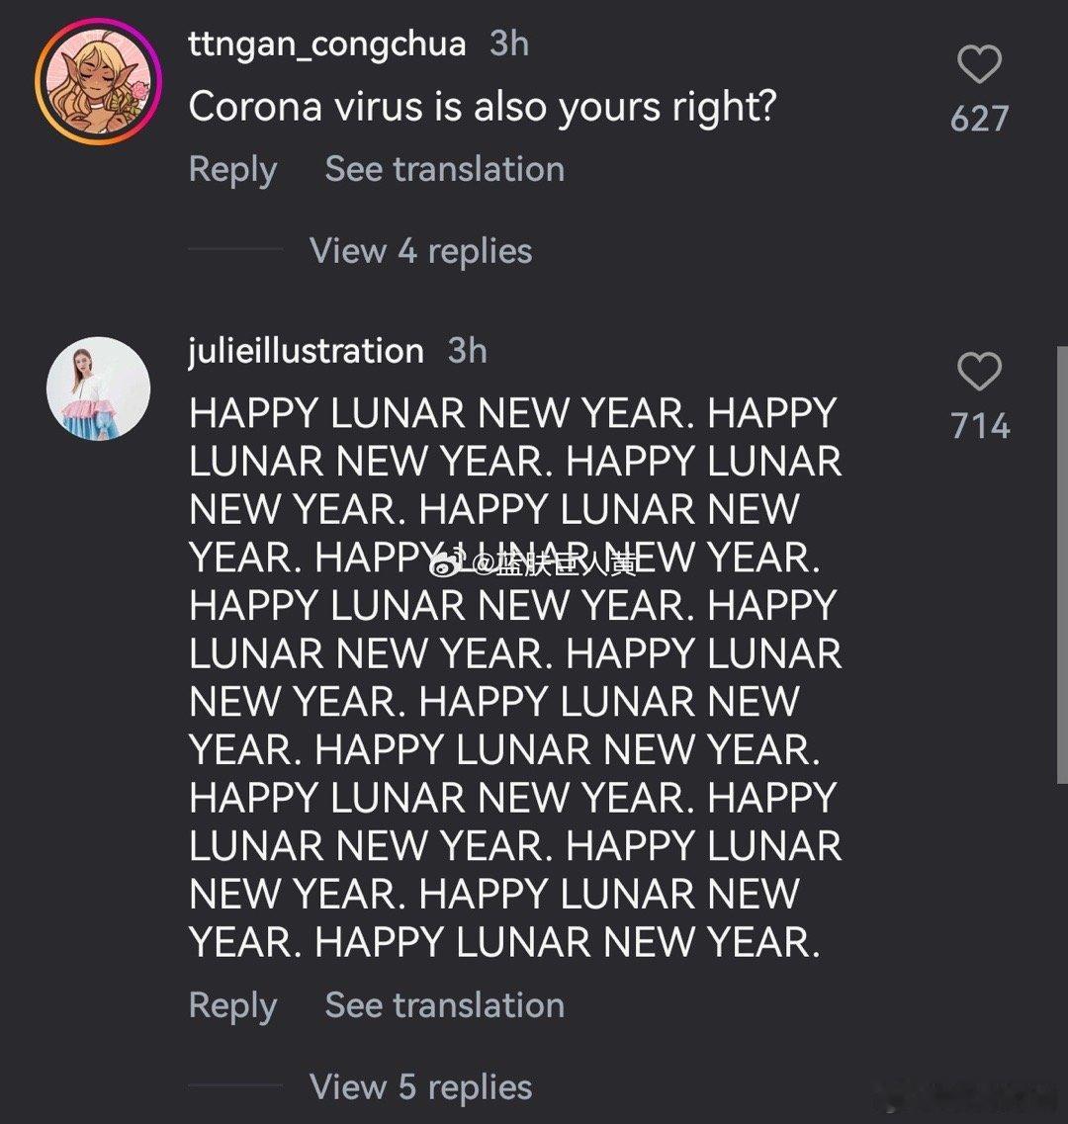Open julieillustration's profile avatar
Viewport: 1068px width, 1124px height.
(x=98, y=389)
